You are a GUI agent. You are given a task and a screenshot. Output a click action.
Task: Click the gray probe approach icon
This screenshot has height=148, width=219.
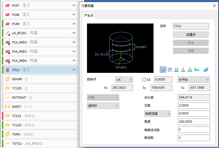pyautogui.click(x=183, y=70)
